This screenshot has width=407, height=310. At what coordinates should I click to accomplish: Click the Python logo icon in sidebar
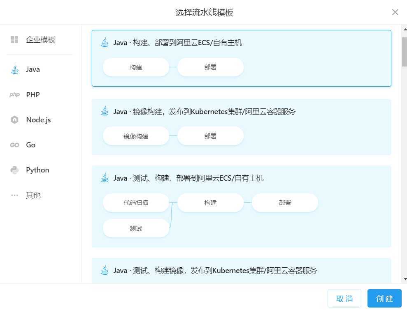click(14, 170)
